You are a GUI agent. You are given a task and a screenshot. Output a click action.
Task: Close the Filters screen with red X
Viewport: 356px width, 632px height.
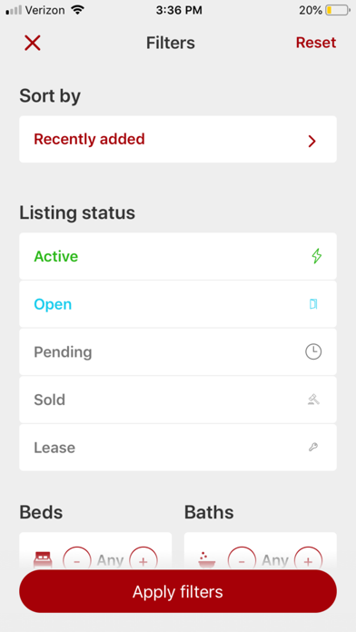(33, 43)
